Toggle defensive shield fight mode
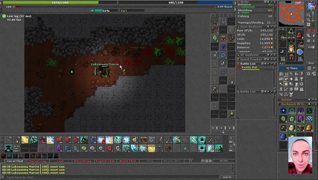The image size is (318, 180). coord(308,41)
